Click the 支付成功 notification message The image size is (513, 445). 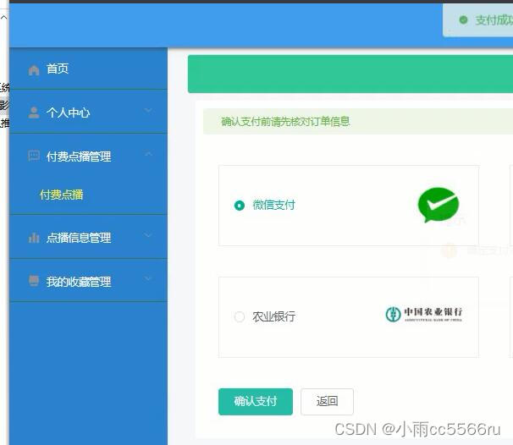pyautogui.click(x=494, y=20)
